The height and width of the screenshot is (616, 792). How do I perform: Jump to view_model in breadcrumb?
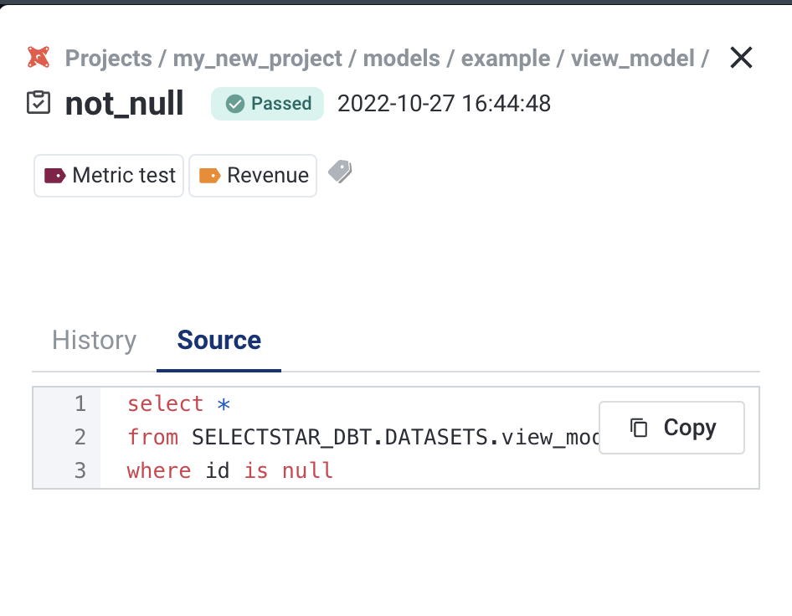(x=632, y=59)
